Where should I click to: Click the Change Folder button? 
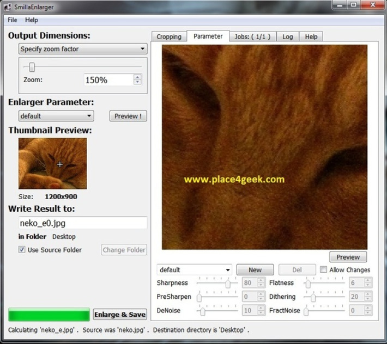(x=124, y=250)
